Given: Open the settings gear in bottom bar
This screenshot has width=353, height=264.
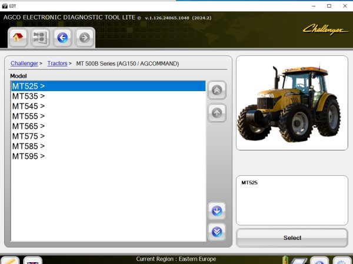Looking at the screenshot, I should [x=341, y=261].
